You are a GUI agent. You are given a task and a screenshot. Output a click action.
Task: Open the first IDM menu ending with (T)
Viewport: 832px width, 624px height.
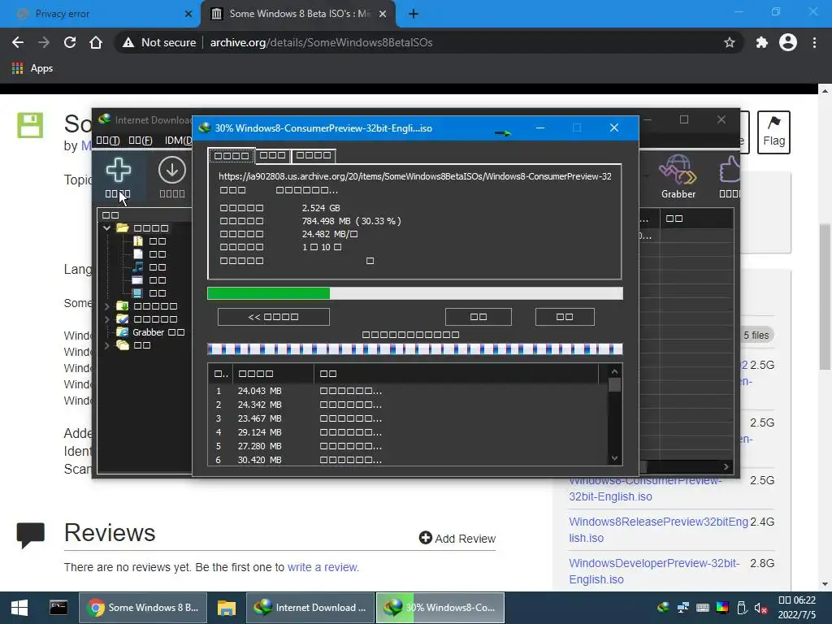108,141
